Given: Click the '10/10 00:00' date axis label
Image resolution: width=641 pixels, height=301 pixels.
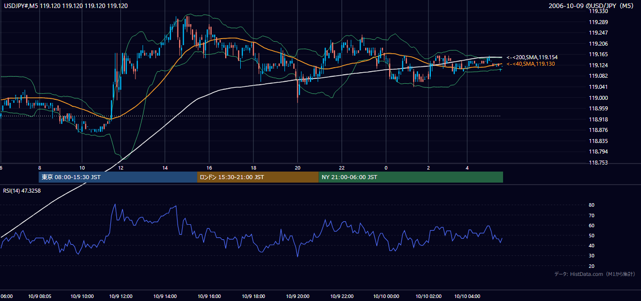Looking at the screenshot, I should point(386,296).
